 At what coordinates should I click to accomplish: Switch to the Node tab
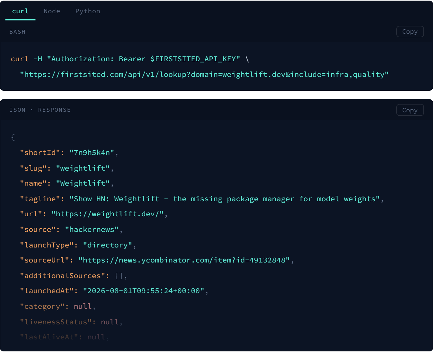pyautogui.click(x=52, y=11)
